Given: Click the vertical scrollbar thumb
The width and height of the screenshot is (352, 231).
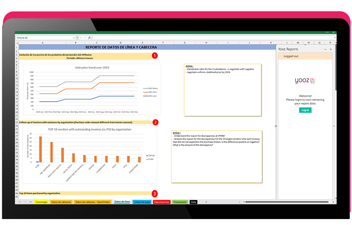Looking at the screenshot, I should pos(336,67).
